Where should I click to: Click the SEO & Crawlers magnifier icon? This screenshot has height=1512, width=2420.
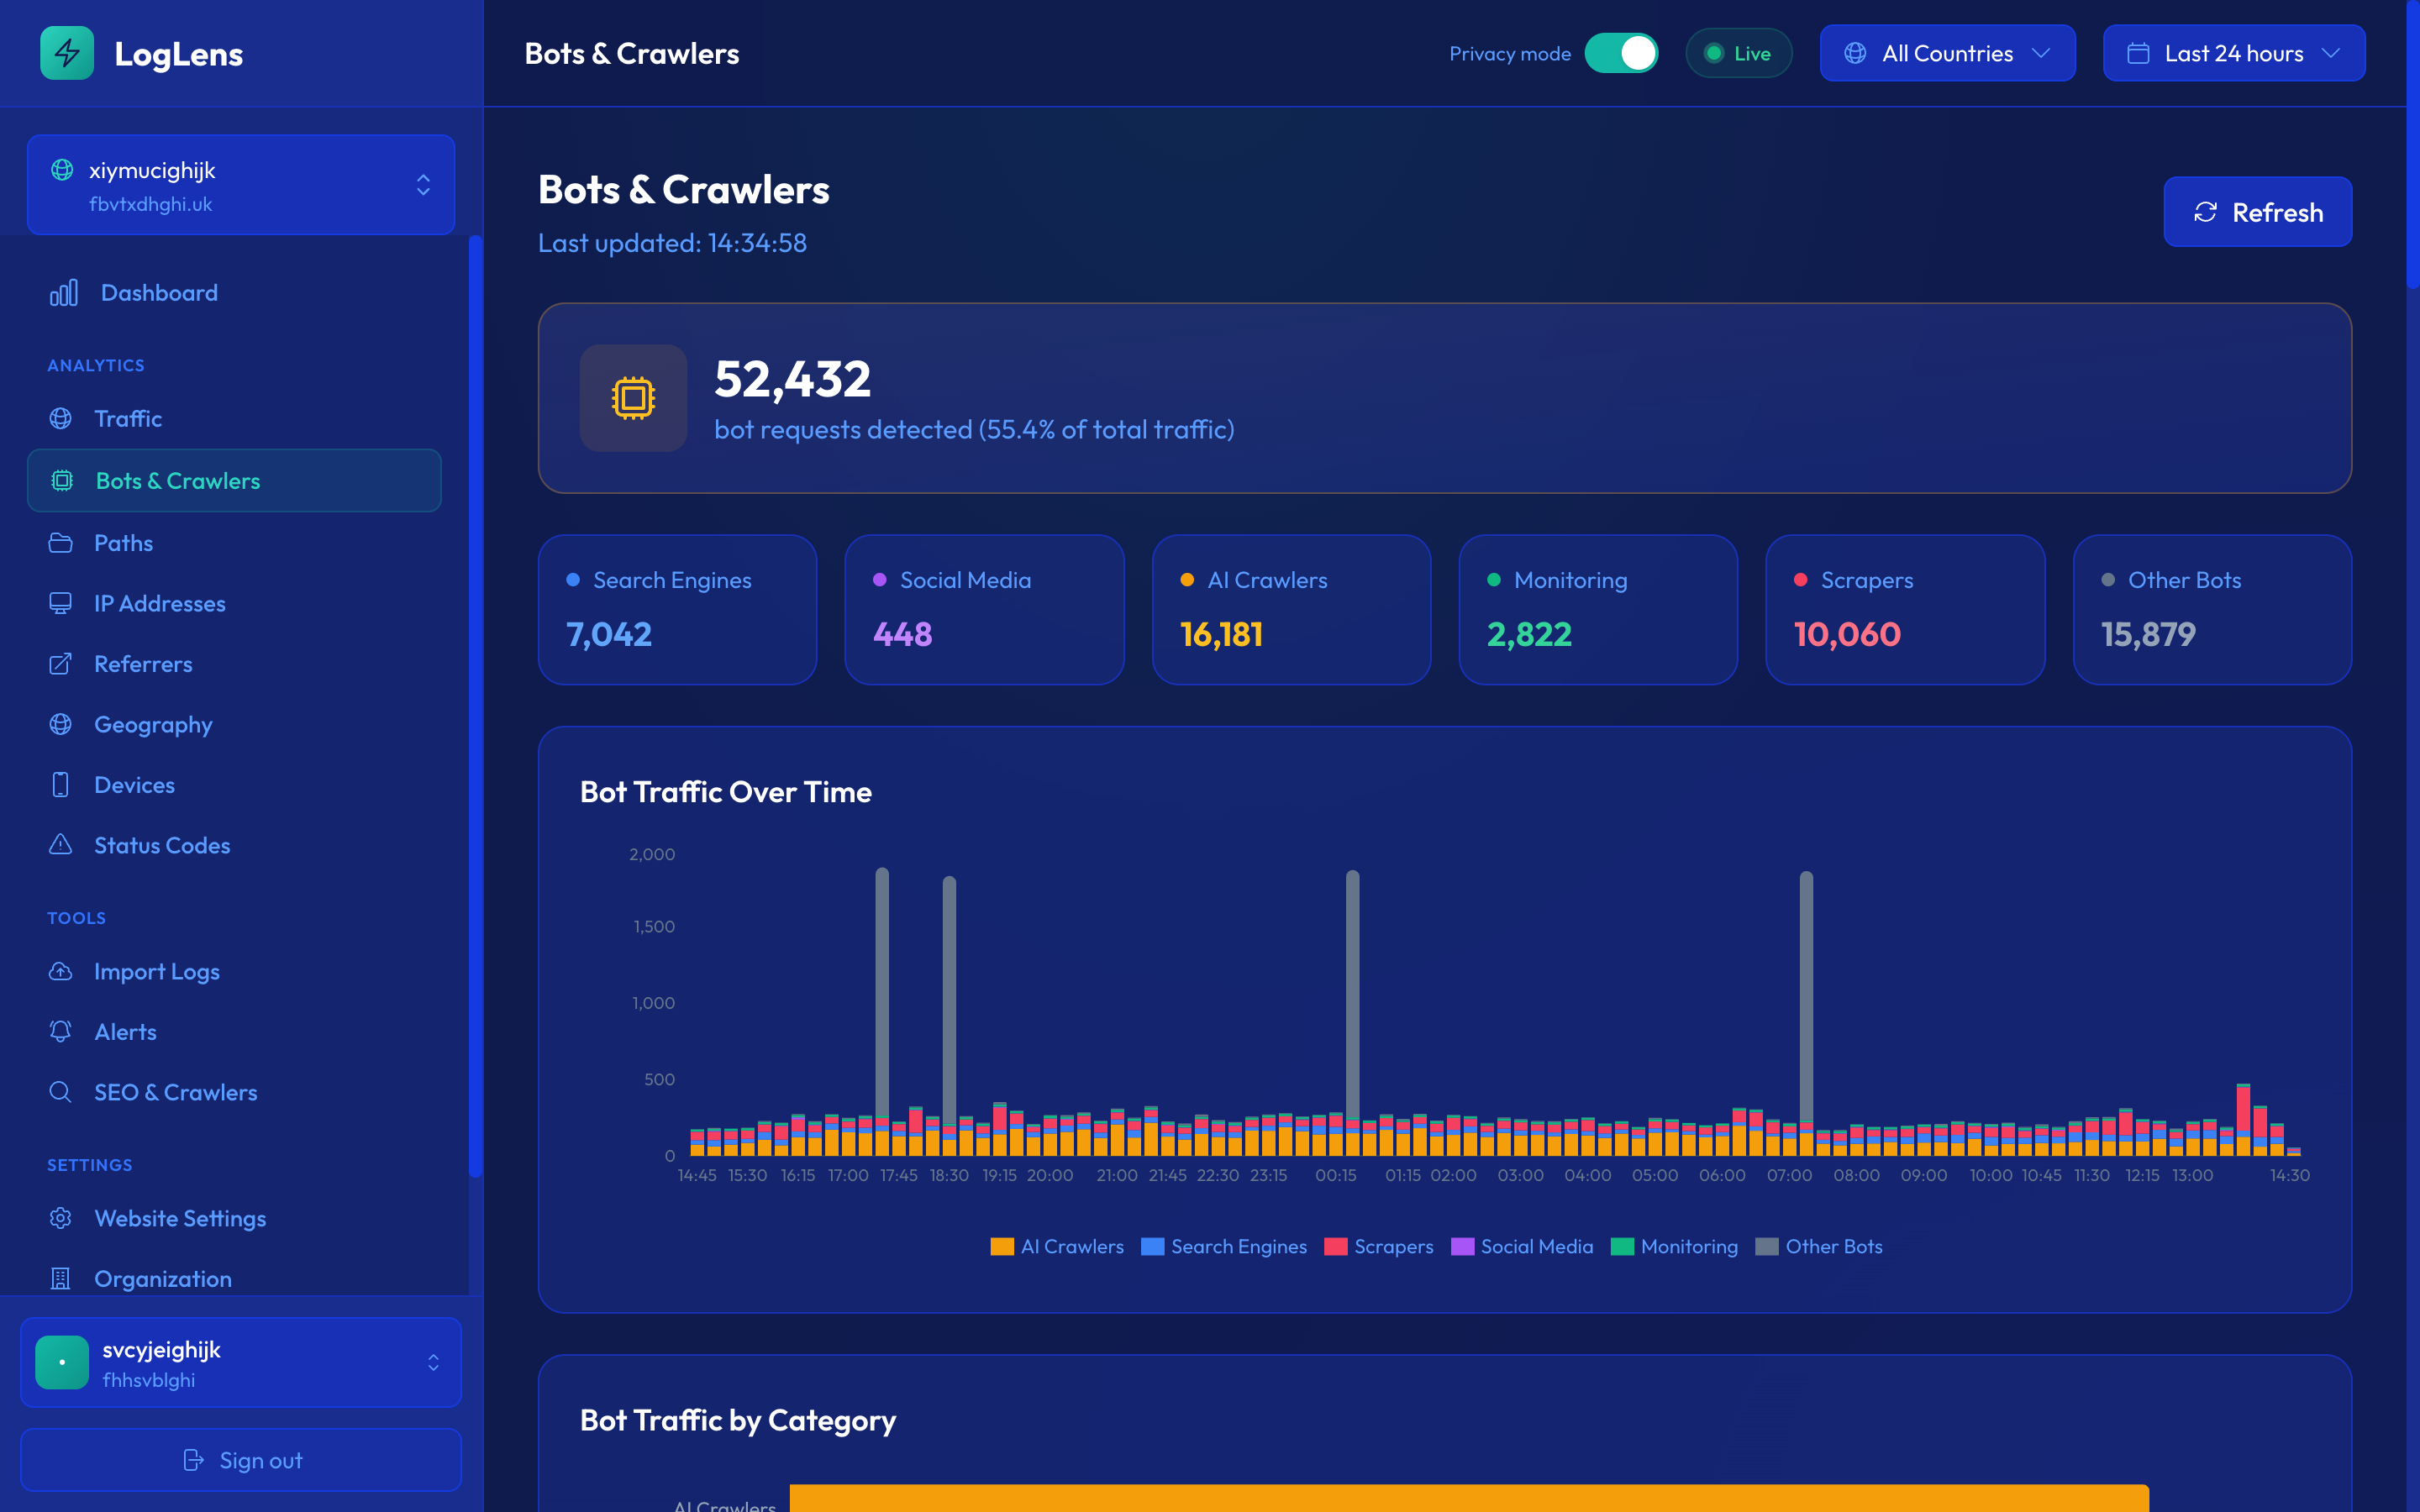click(61, 1092)
